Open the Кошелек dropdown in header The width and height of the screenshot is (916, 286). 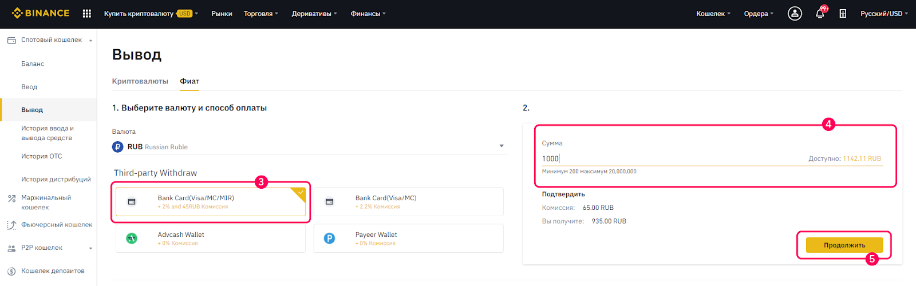713,14
